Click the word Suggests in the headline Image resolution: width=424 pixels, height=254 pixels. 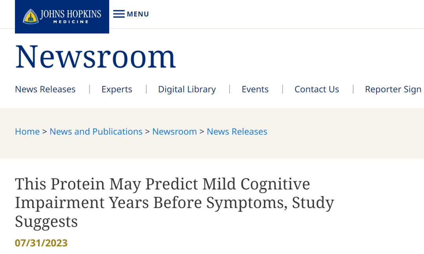(x=46, y=222)
